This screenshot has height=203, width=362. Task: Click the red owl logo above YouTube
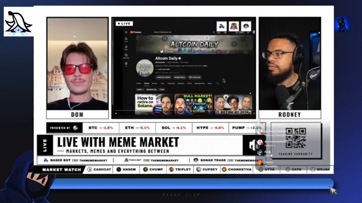[x=234, y=26]
